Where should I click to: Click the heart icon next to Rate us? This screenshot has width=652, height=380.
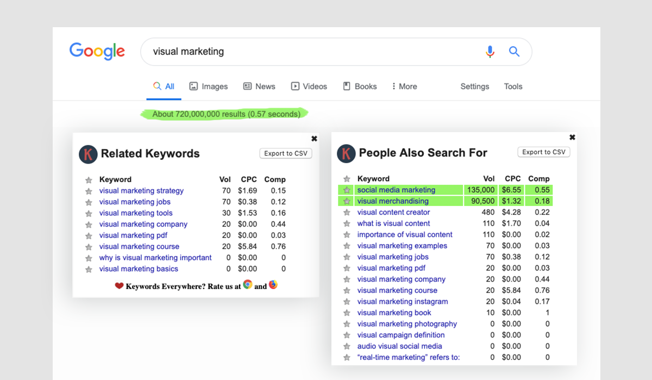click(121, 284)
